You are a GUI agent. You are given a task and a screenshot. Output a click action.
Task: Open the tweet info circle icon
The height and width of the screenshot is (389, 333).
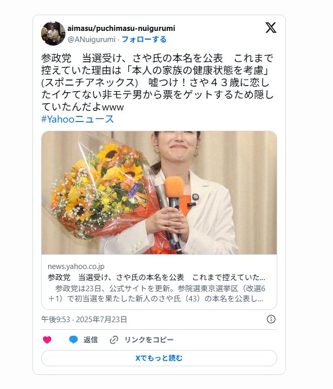(271, 319)
